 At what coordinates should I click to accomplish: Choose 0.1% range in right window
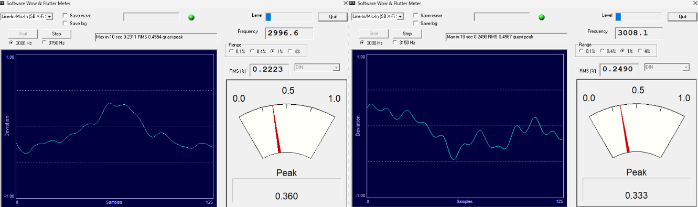pos(582,51)
